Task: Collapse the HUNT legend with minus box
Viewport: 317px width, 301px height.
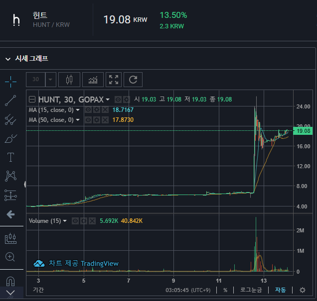Action: pyautogui.click(x=32, y=100)
